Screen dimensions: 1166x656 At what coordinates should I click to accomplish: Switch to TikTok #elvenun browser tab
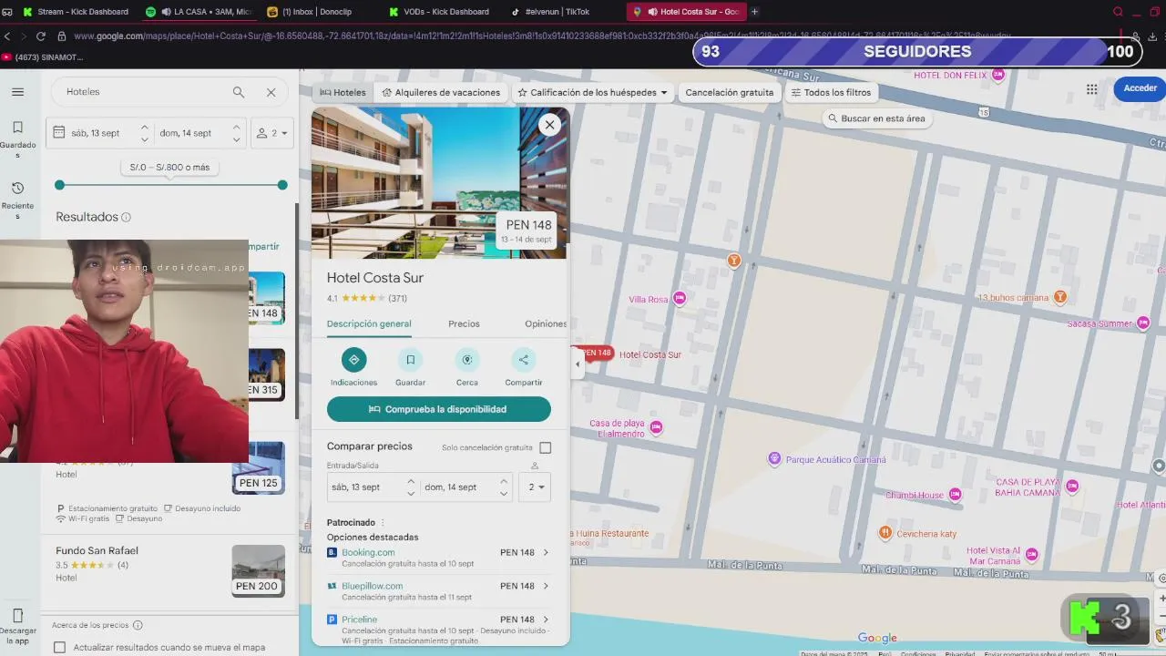pos(556,12)
